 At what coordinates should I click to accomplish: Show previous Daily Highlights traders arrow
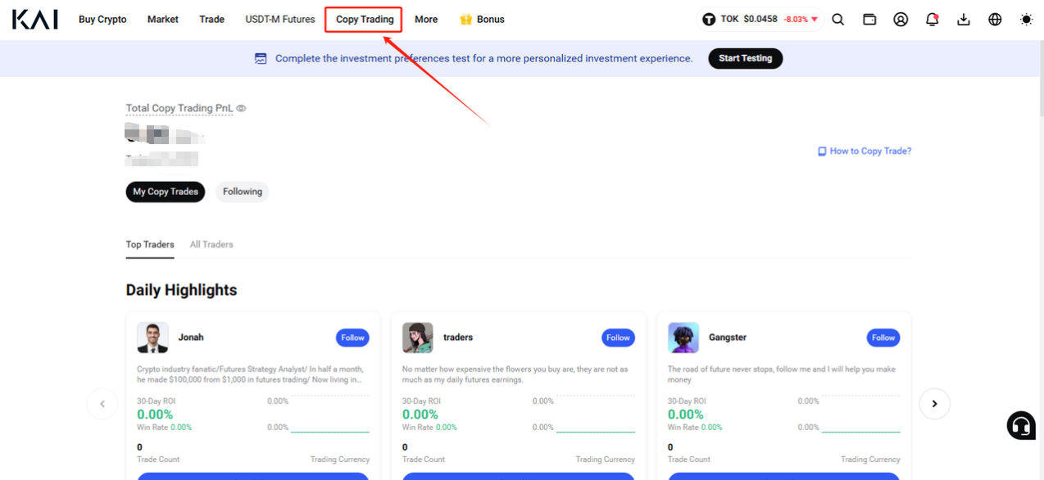(102, 404)
